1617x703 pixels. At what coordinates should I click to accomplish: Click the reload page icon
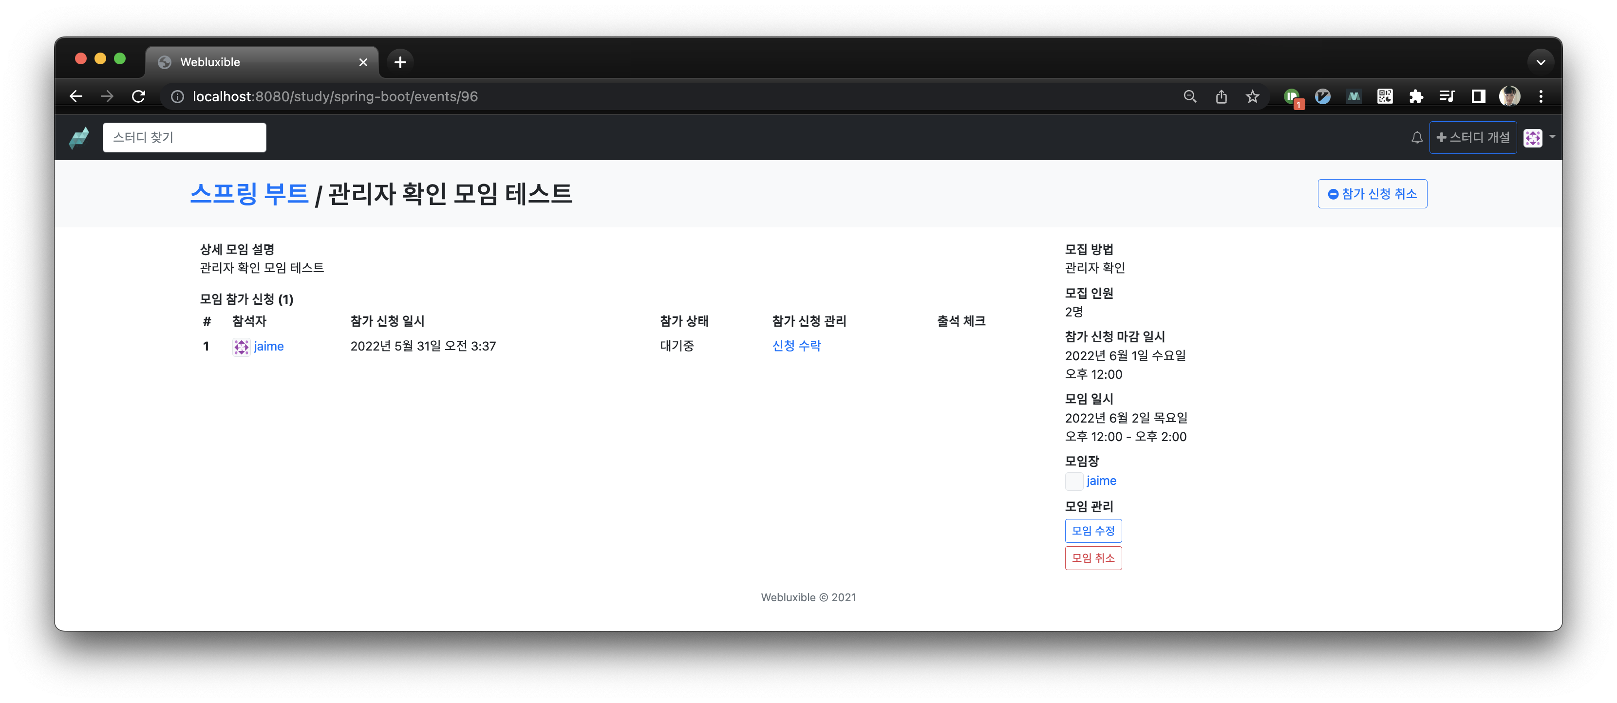(139, 96)
